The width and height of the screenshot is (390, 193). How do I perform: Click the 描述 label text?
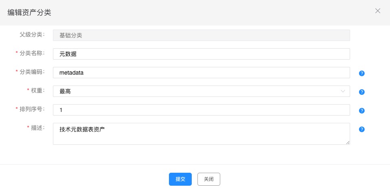tap(36, 128)
